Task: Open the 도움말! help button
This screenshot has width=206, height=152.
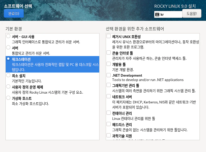Action: (x=192, y=13)
